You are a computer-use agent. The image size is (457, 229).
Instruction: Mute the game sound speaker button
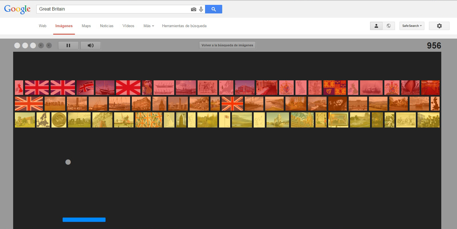pos(90,45)
